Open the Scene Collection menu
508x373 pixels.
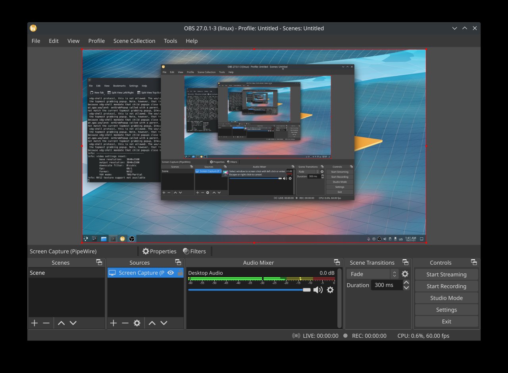134,41
